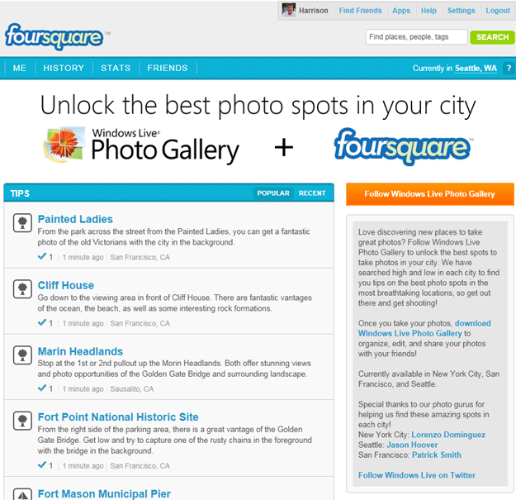Switch tips to the Recent tab
Screen dimensions: 516x500
(312, 193)
